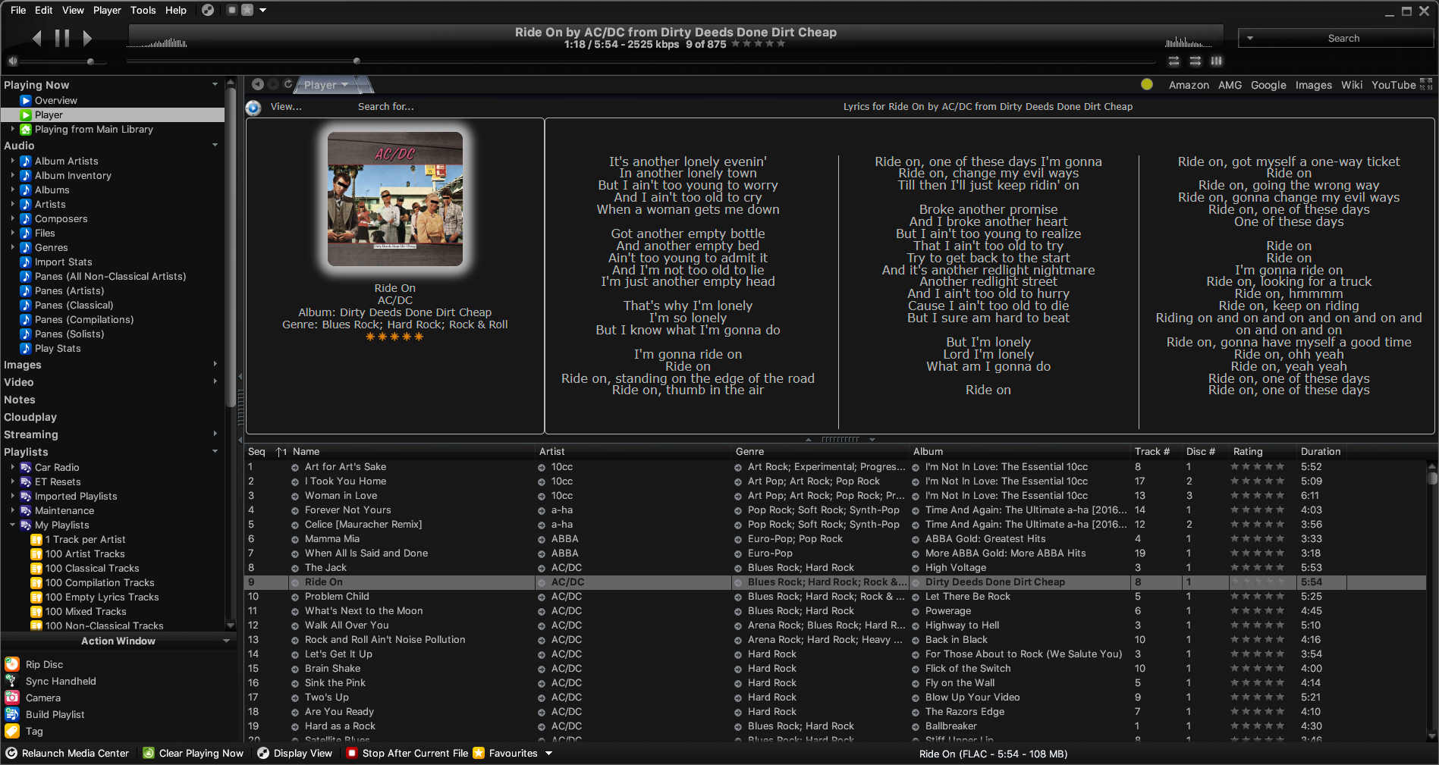1439x765 pixels.
Task: Expand the Album Artists tree node
Action: 13,161
